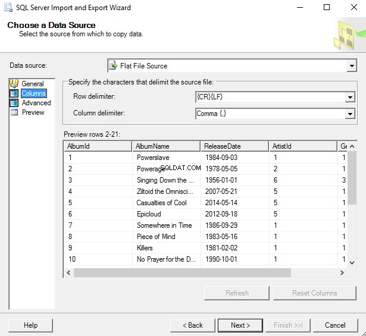Click the Columns page icon
The height and width of the screenshot is (336, 366).
point(14,93)
